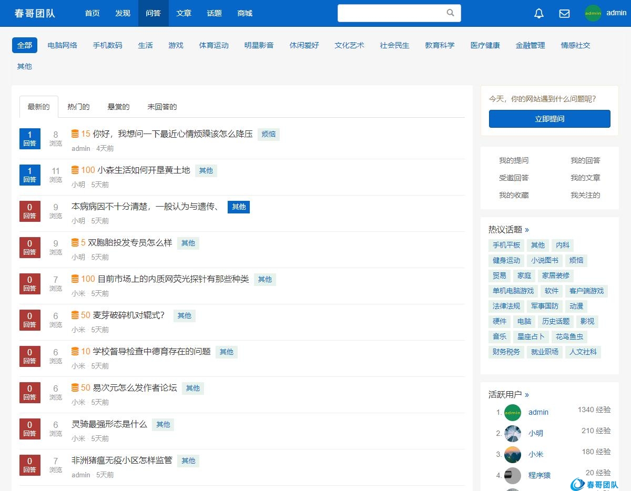Screen dimensions: 631x491
Task: Select the 手机平板 hot topic tag
Action: pos(506,245)
